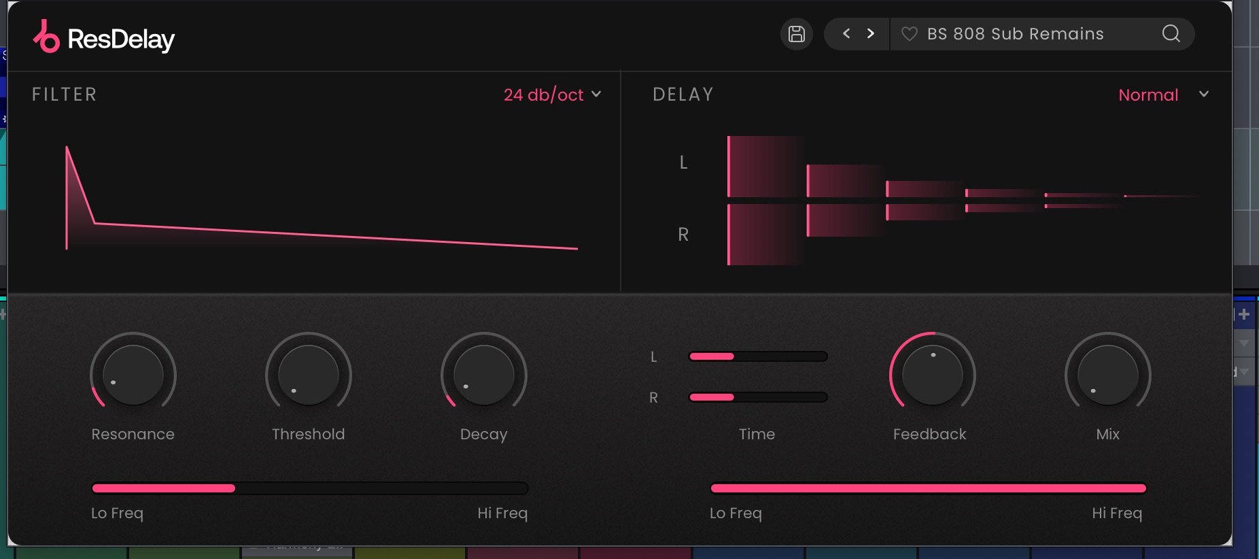Click the Feedback knob
The width and height of the screenshot is (1259, 559).
pos(933,375)
